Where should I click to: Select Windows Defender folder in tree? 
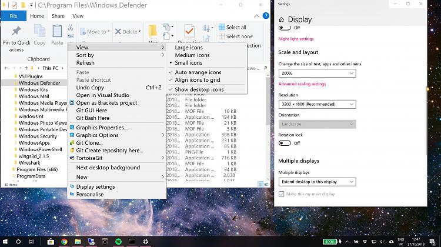(39, 83)
